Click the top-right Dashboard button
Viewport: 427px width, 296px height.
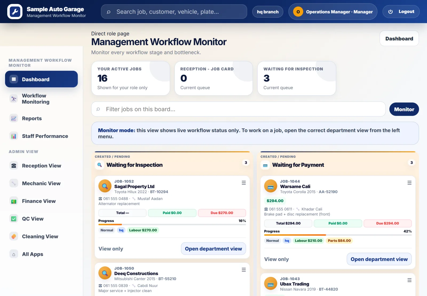click(x=399, y=39)
